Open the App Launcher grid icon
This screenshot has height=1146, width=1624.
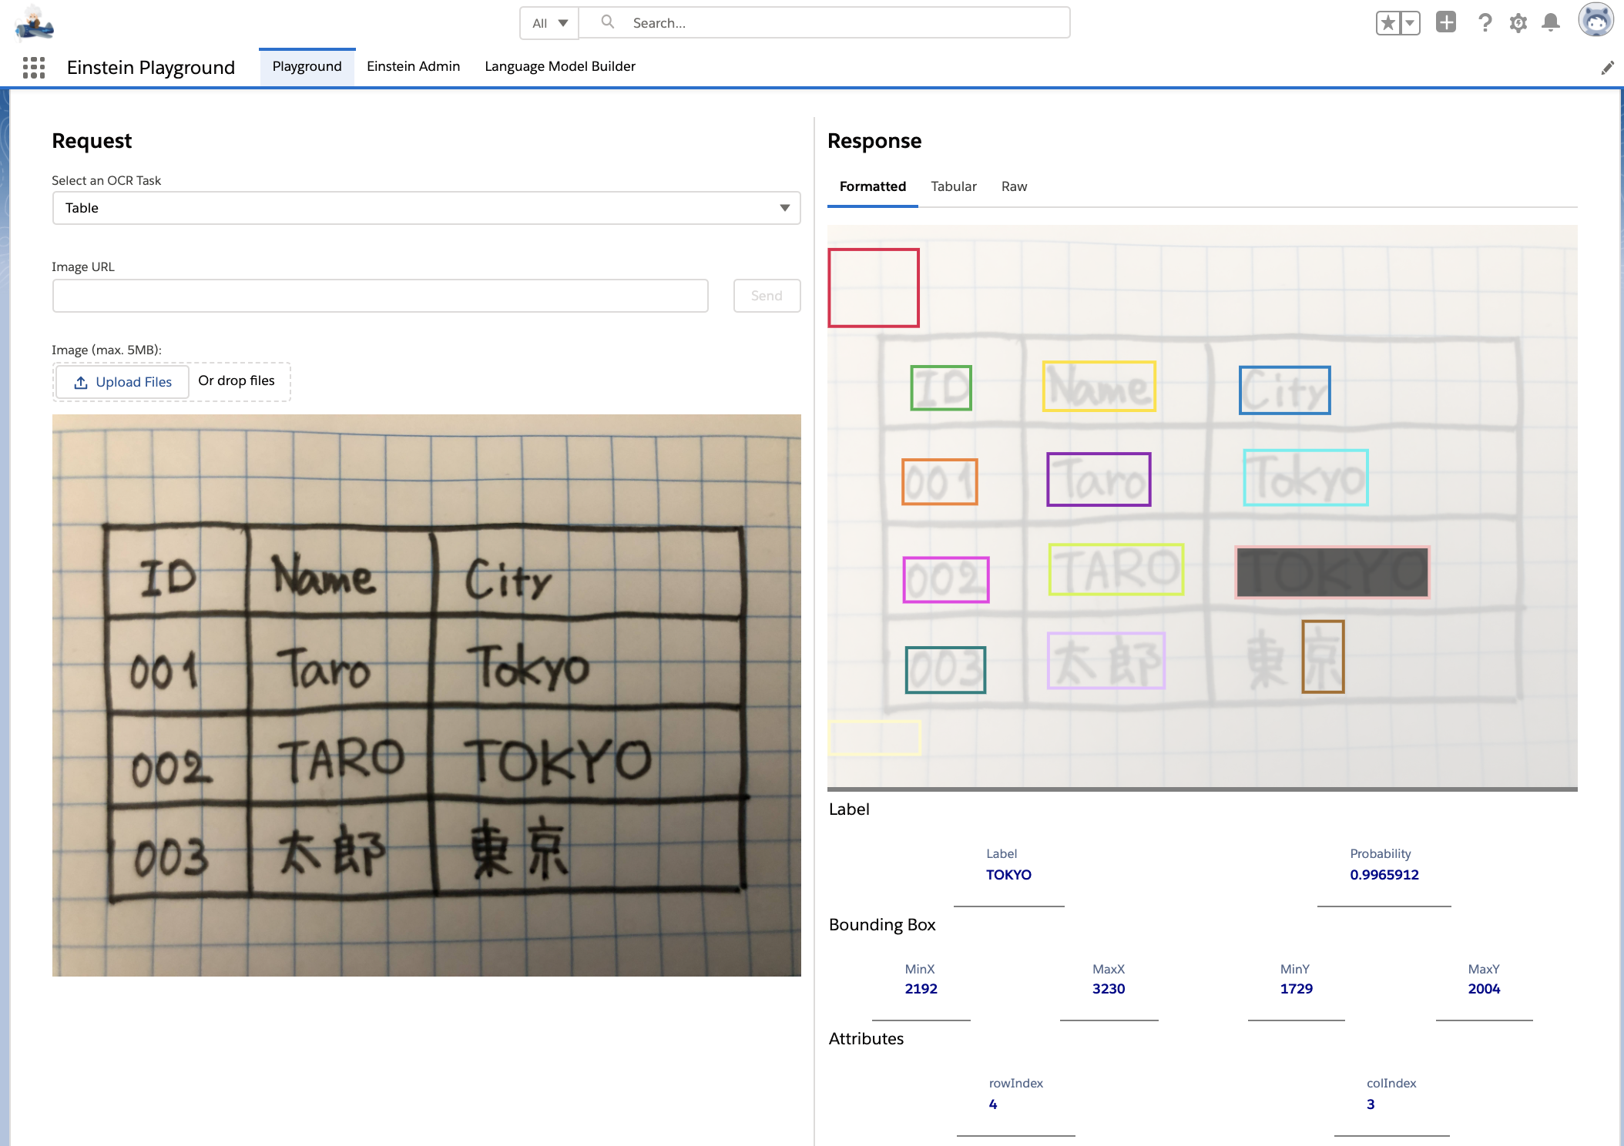click(x=34, y=68)
